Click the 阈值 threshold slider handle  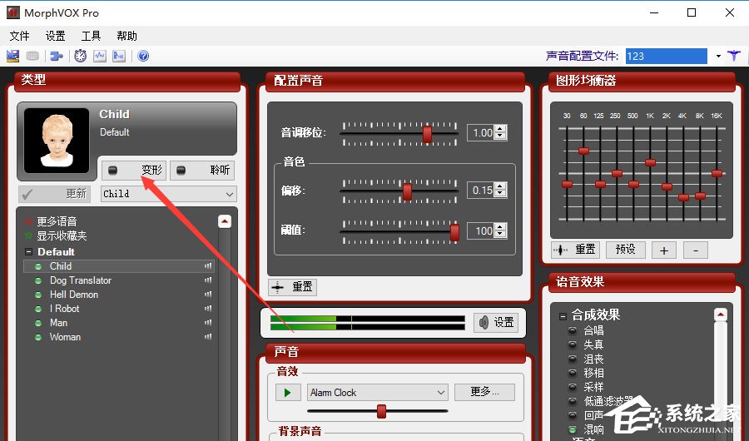pyautogui.click(x=454, y=232)
